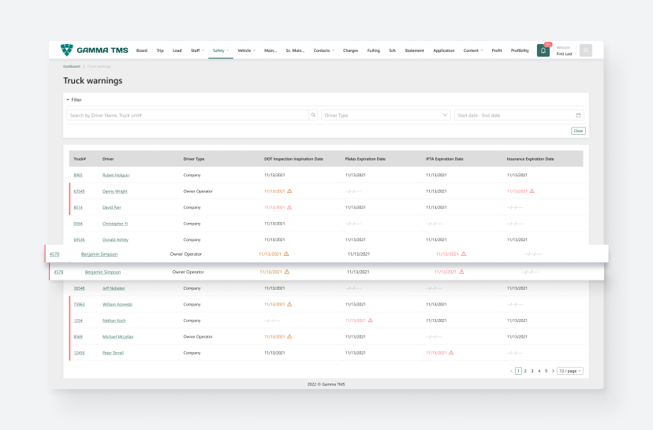Open the 12 / page size dropdown

[569, 370]
